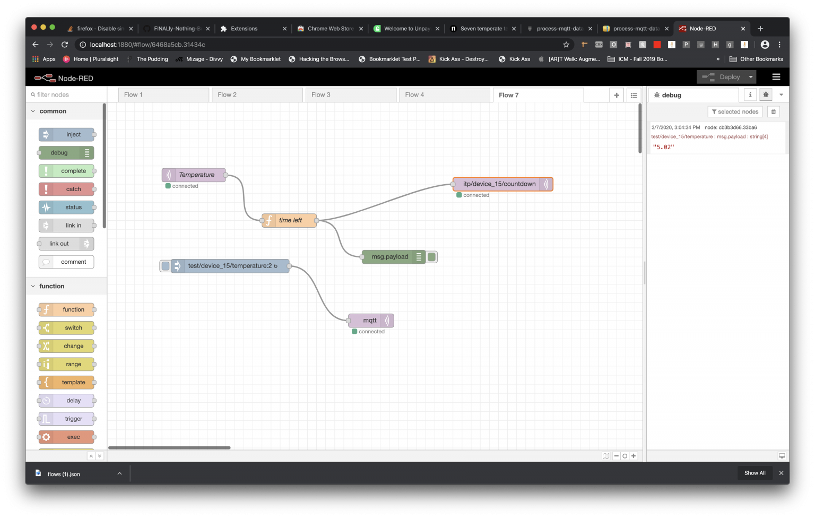Click the selected nodes filter button
Viewport: 815px width, 518px height.
735,111
